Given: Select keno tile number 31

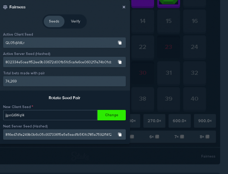Looking at the screenshot, I should click(169, 73).
